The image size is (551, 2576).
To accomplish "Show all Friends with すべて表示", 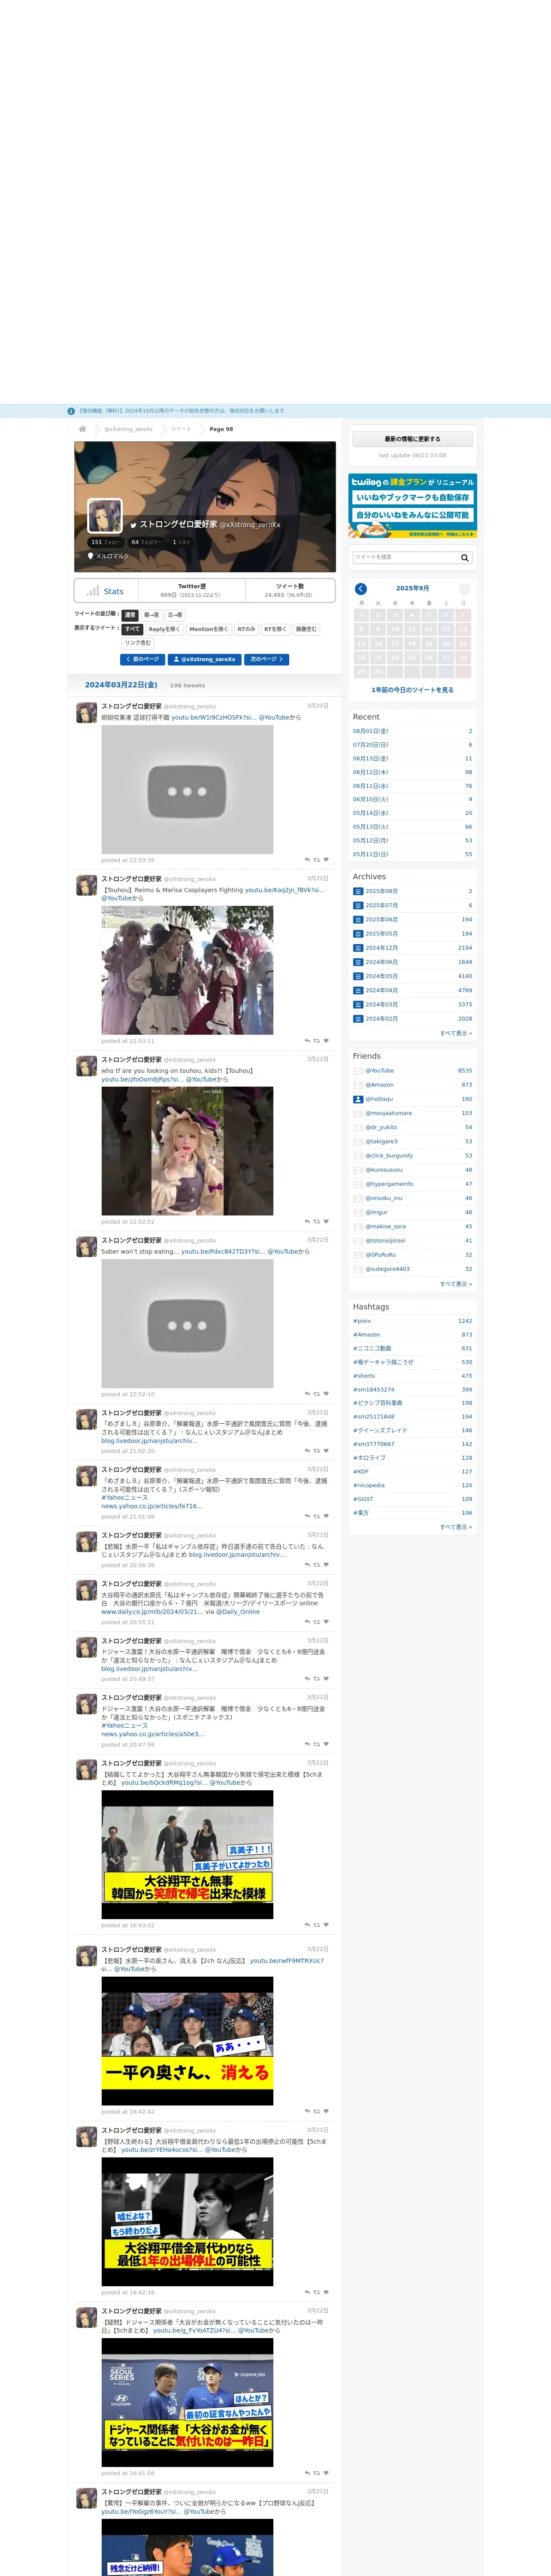I will click(x=456, y=1284).
